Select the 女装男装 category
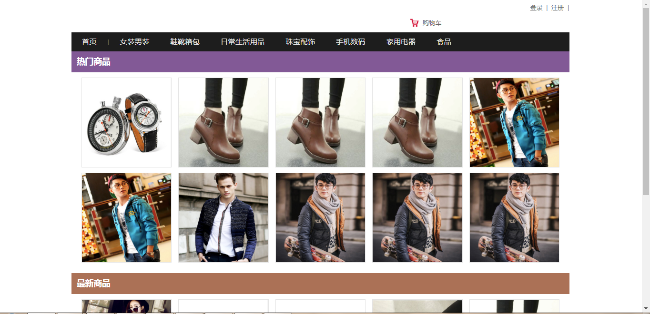The image size is (650, 314). pos(135,42)
